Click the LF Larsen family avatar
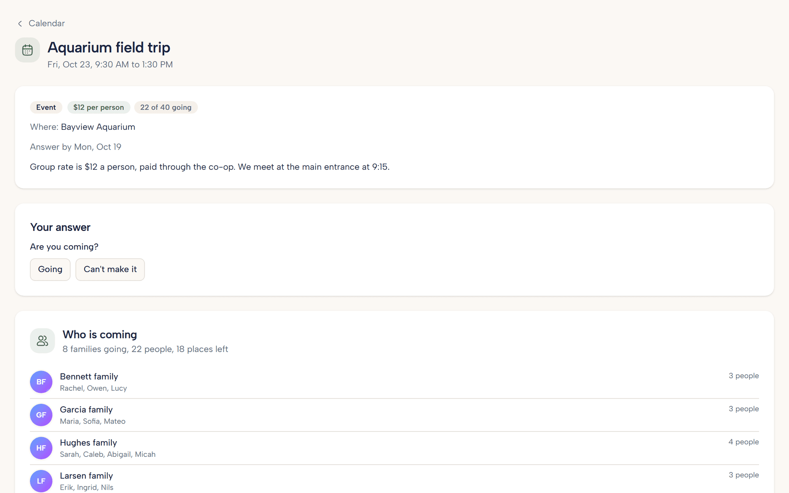Image resolution: width=789 pixels, height=493 pixels. point(41,481)
